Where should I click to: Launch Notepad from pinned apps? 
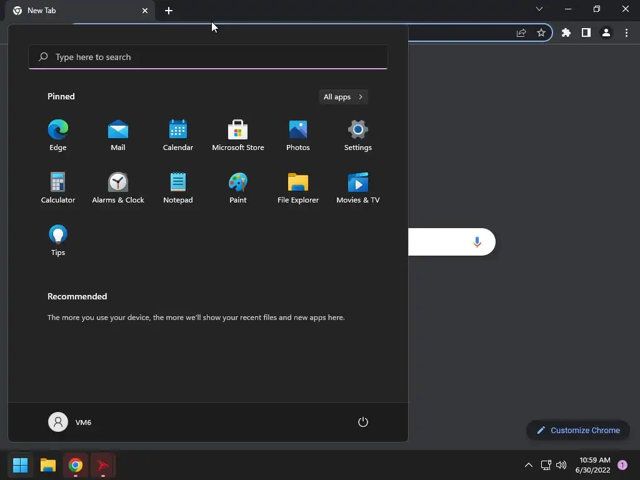178,187
